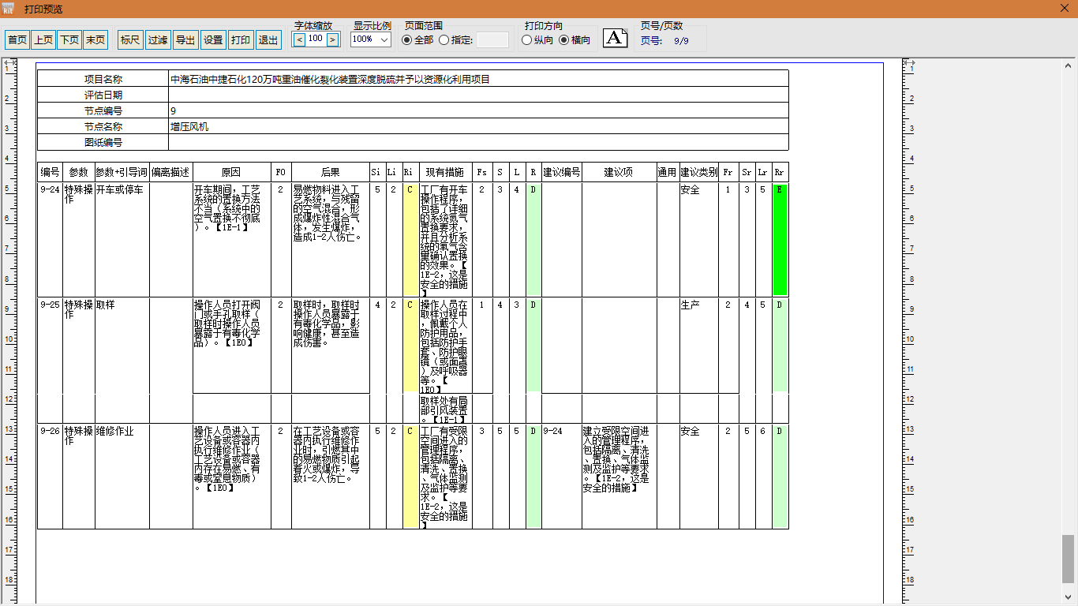Click the font scale value 100 field

pyautogui.click(x=316, y=39)
